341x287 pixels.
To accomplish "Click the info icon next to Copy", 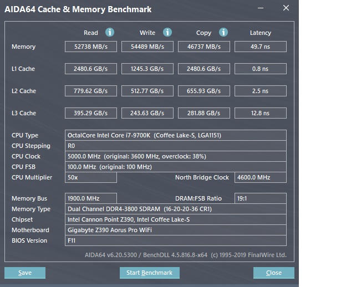I will click(x=223, y=33).
